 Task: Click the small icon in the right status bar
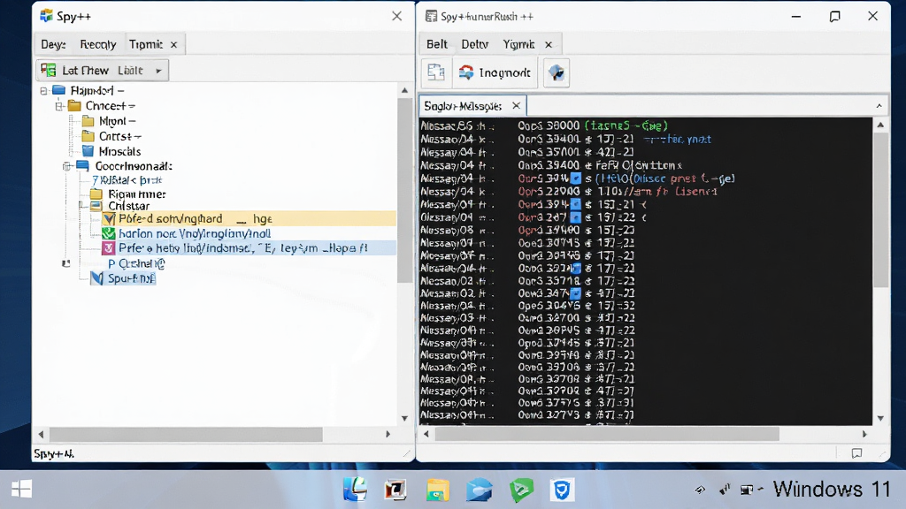coord(856,453)
